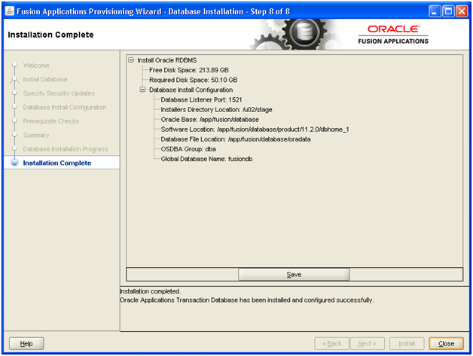Open the Summary step

(36, 135)
